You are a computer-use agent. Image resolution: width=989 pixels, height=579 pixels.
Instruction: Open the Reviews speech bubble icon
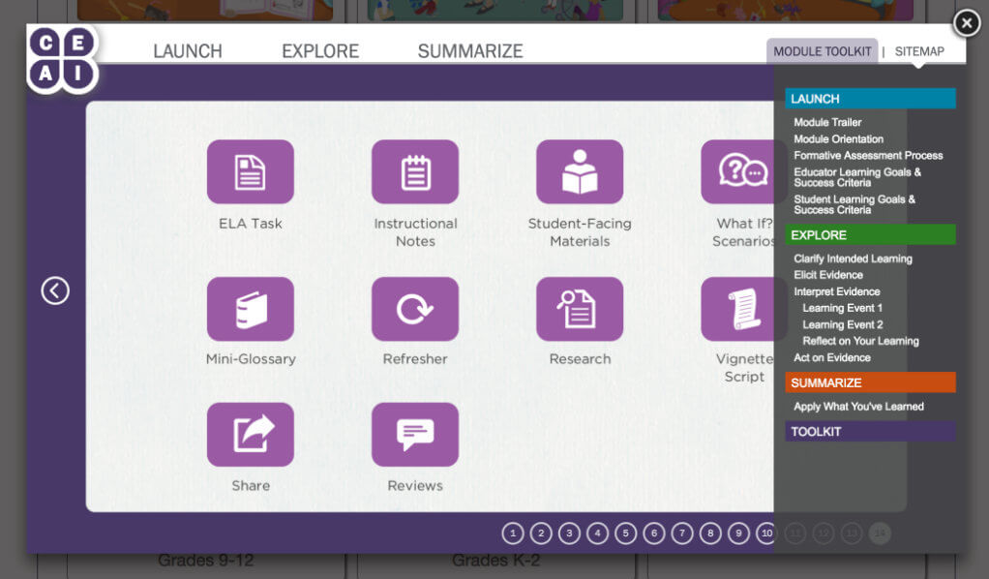(x=415, y=435)
